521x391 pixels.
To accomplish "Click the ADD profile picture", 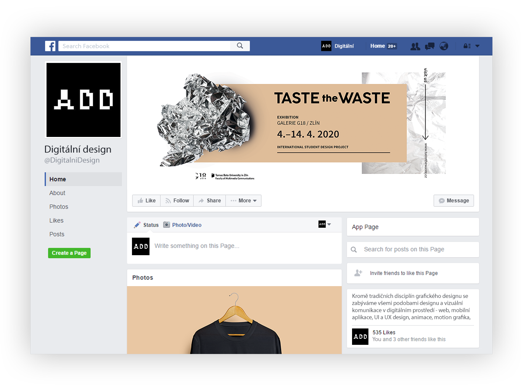I will 84,100.
